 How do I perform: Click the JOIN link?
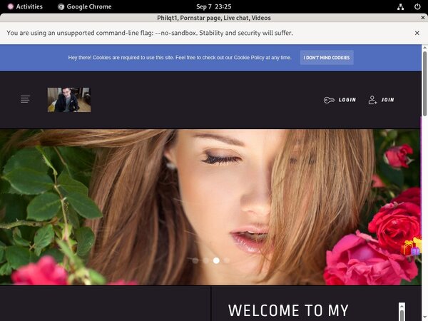(x=387, y=100)
